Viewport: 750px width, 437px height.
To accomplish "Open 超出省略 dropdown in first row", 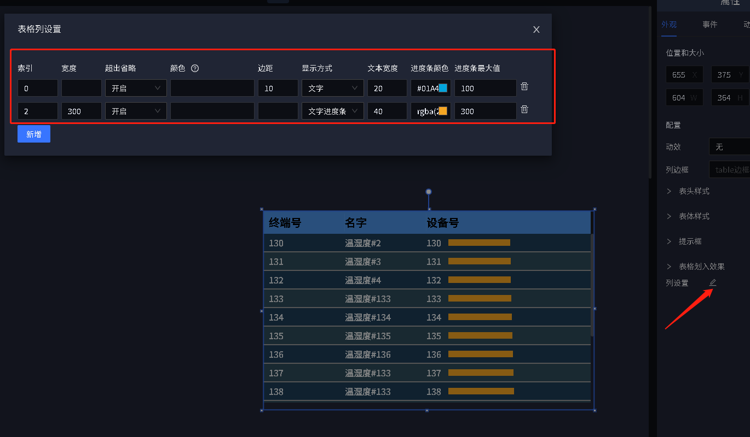I will tap(136, 88).
